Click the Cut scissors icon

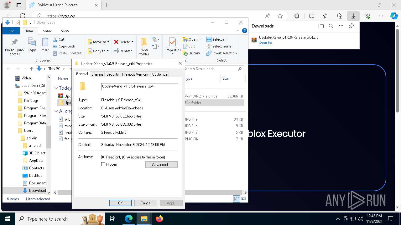(55, 39)
